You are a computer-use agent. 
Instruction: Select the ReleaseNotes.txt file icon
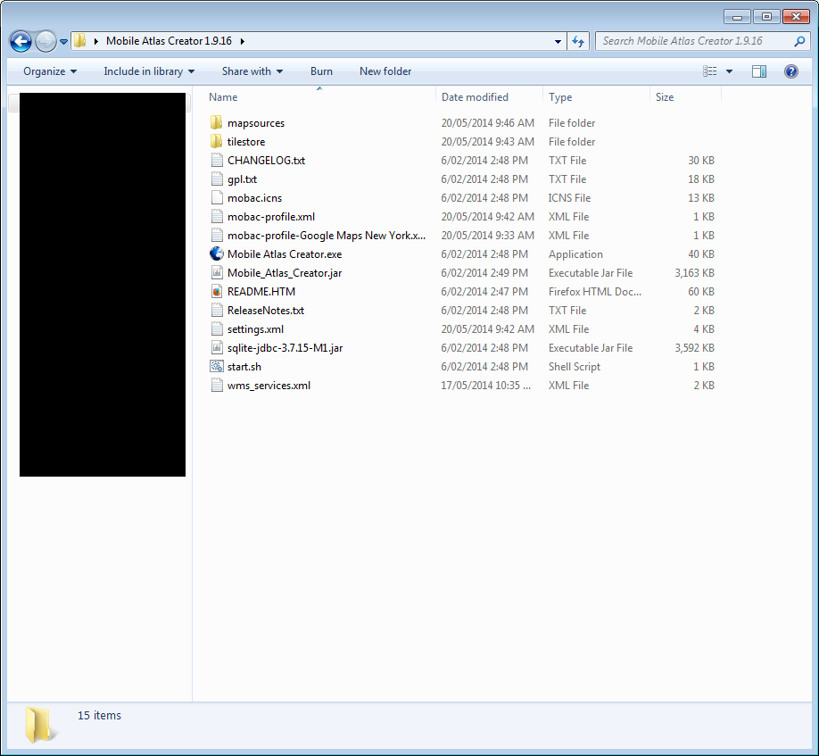click(x=217, y=311)
